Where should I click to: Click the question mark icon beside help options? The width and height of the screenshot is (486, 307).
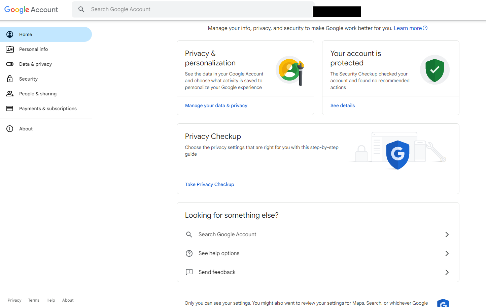click(x=189, y=253)
